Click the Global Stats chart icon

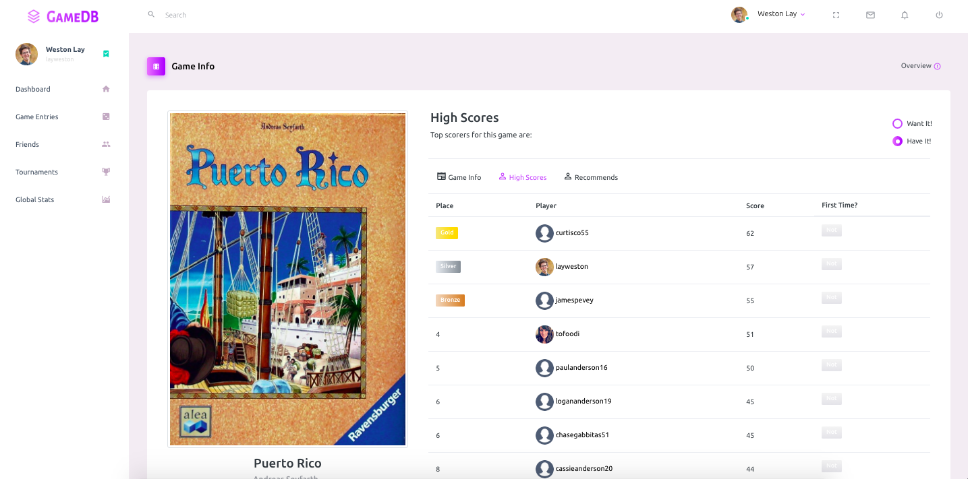pos(106,199)
